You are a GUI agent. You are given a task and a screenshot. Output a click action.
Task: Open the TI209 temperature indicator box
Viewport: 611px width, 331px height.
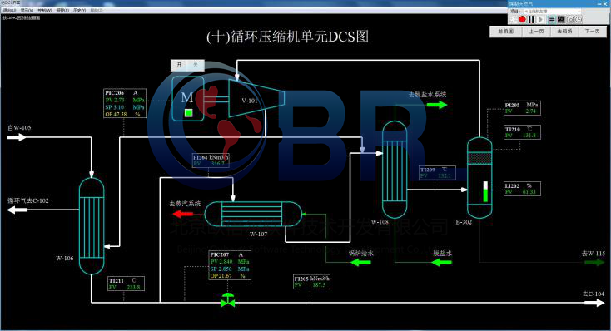tap(437, 173)
